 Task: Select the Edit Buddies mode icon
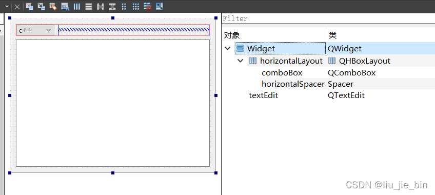pyautogui.click(x=53, y=6)
